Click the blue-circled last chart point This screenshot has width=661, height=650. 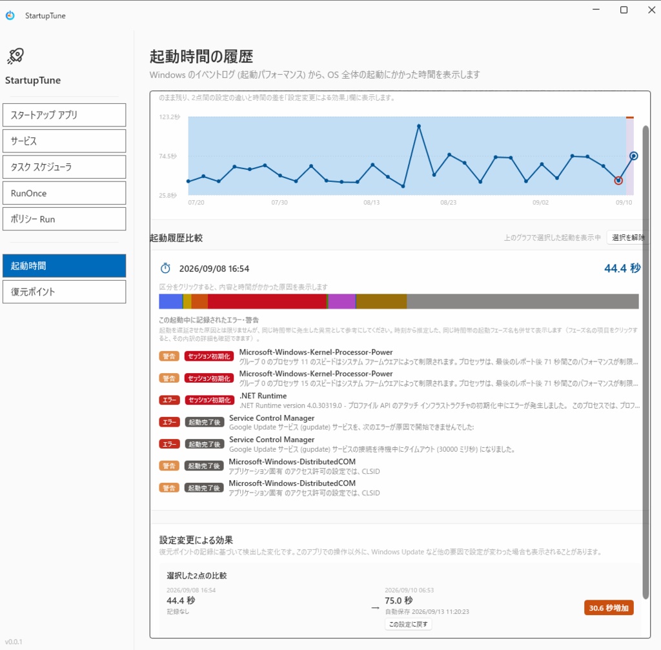point(634,156)
